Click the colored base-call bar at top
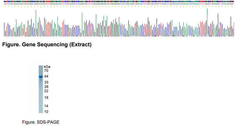This screenshot has width=236, height=126. pos(119,1)
